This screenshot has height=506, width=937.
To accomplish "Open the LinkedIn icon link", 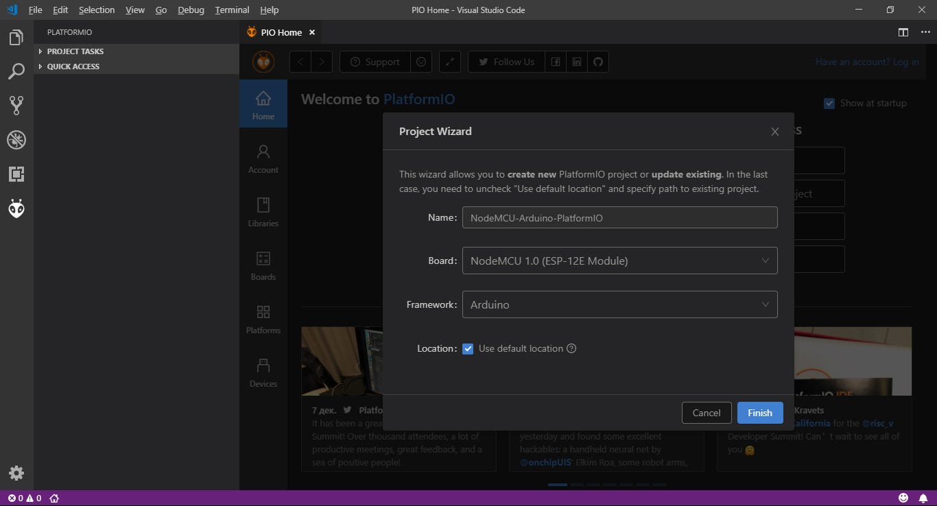I will [577, 62].
